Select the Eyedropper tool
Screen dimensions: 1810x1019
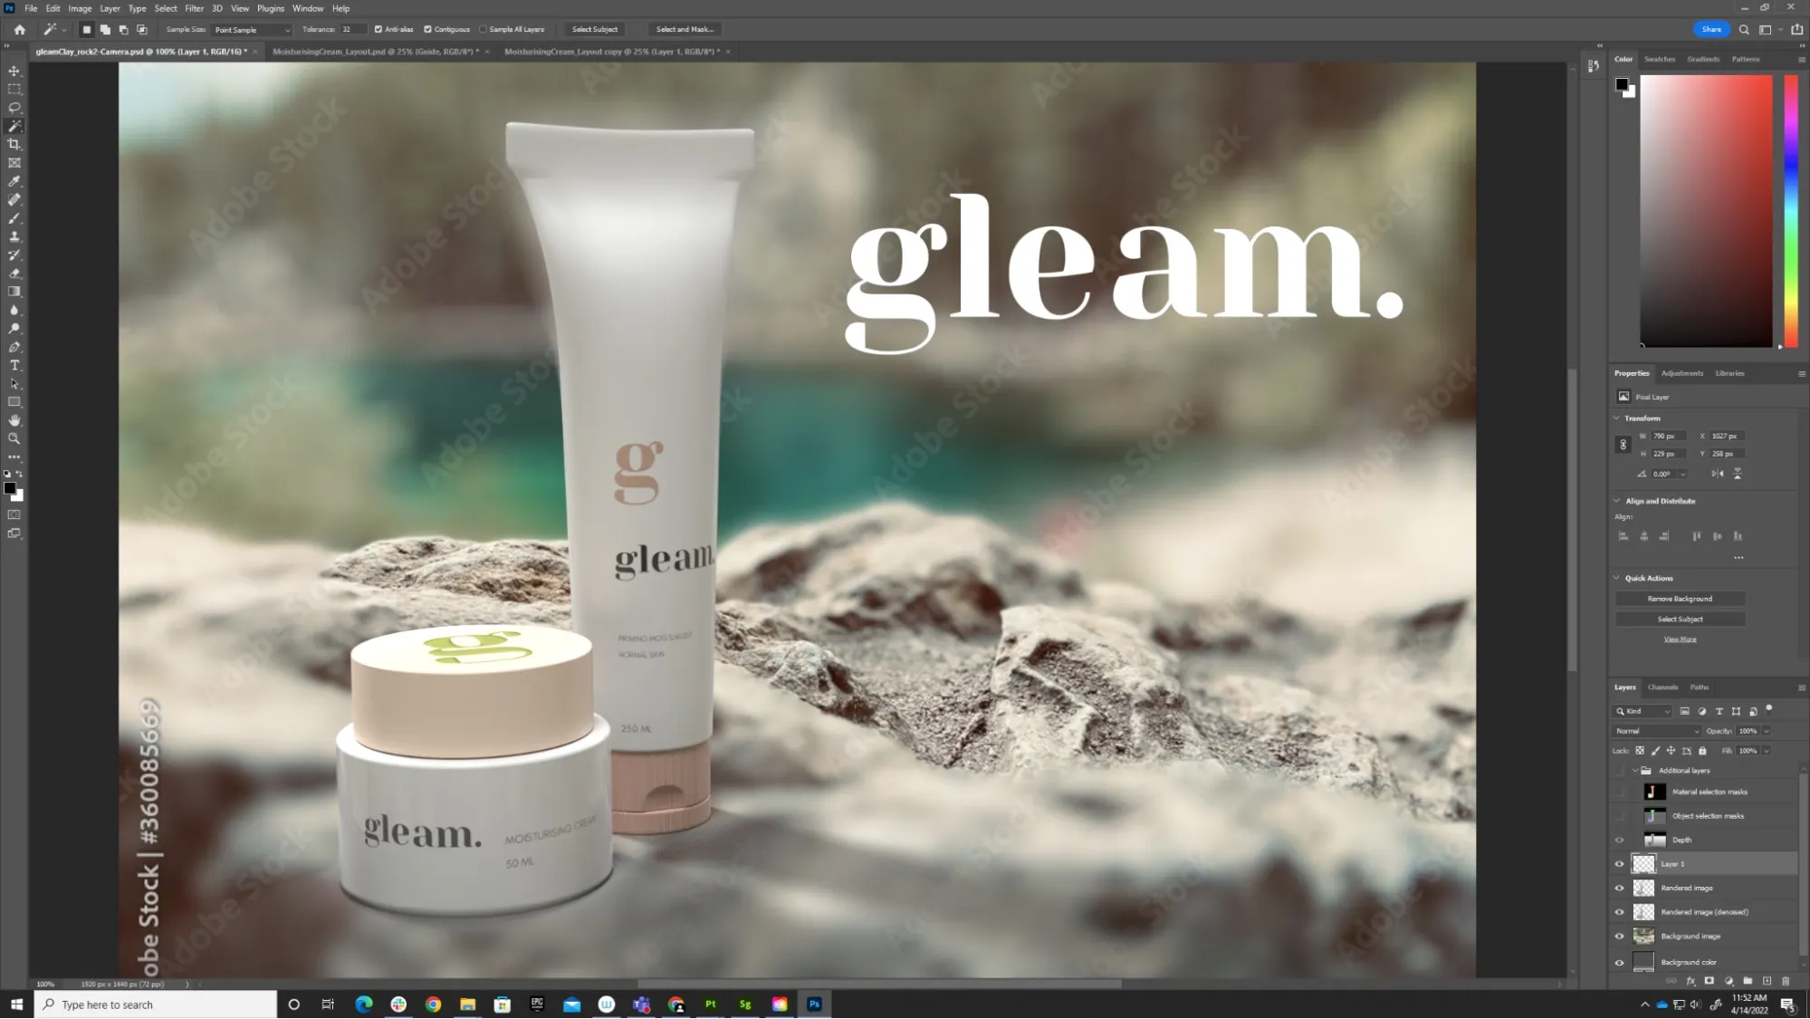pyautogui.click(x=14, y=181)
